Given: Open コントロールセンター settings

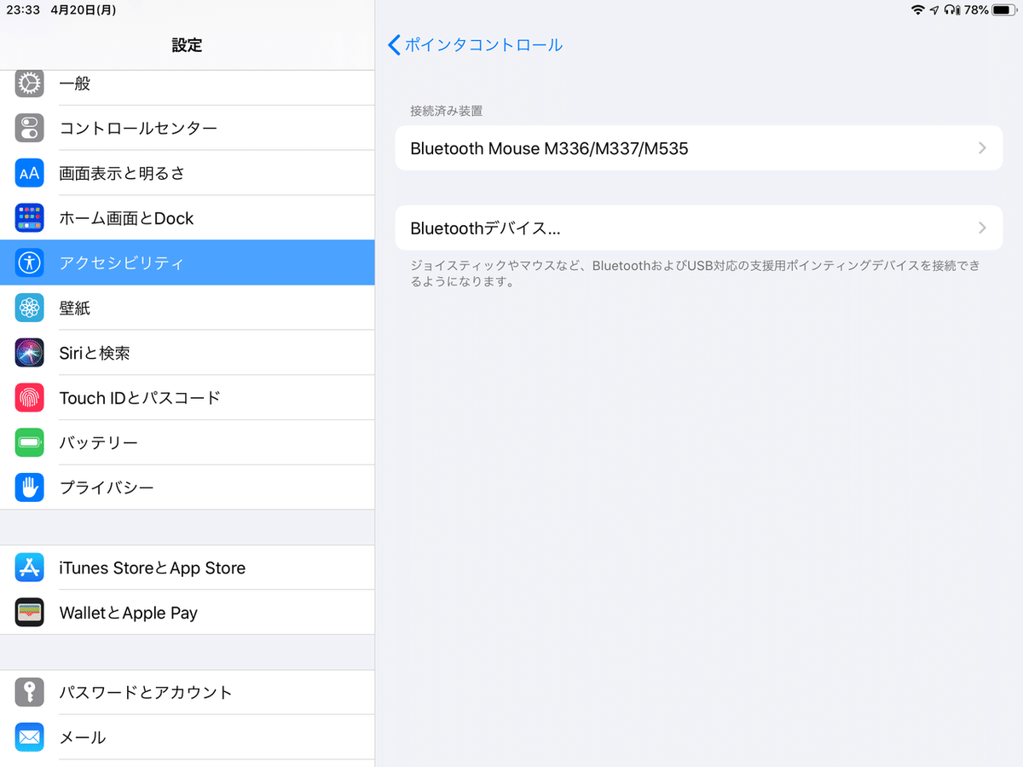Looking at the screenshot, I should (188, 128).
